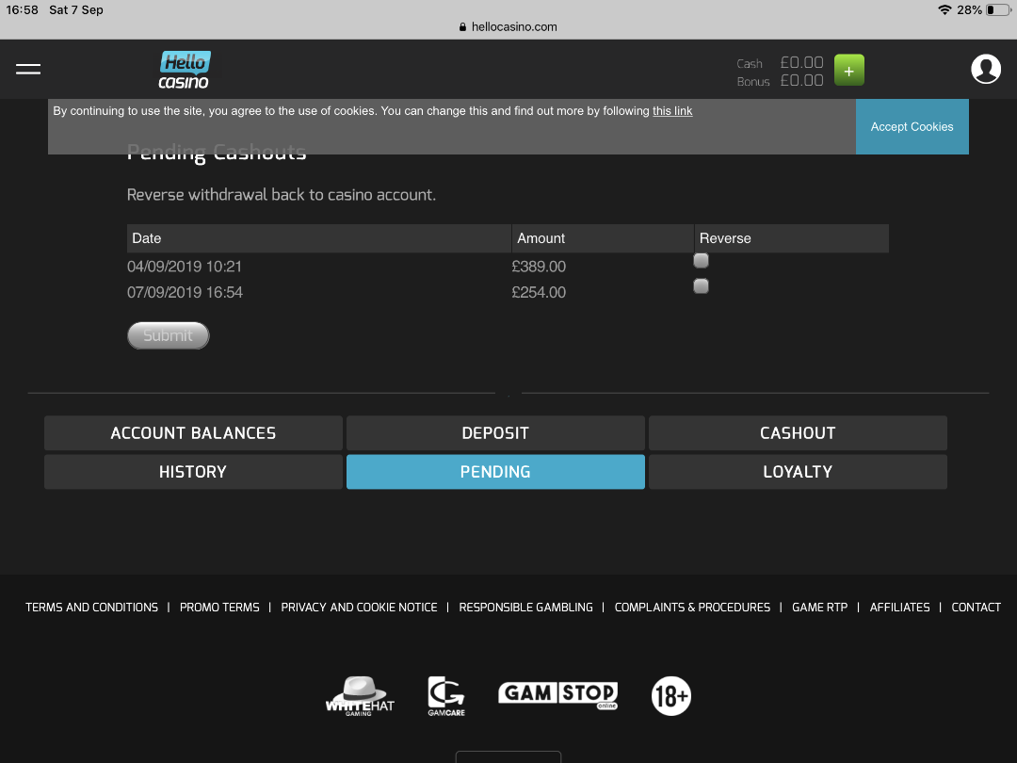Click the date 07/09/2019 16:54
This screenshot has width=1017, height=763.
pos(185,293)
